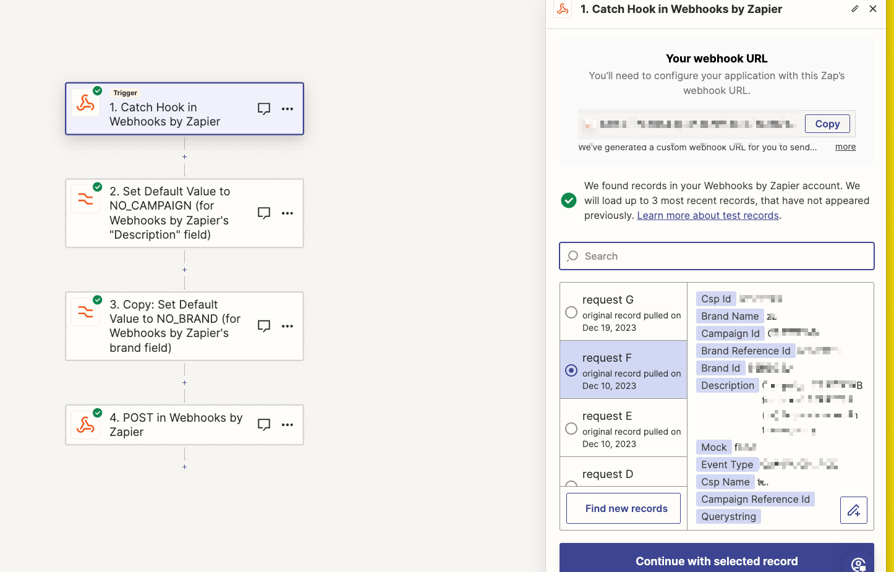
Task: Click the 'Brand Name' field label
Action: click(730, 316)
